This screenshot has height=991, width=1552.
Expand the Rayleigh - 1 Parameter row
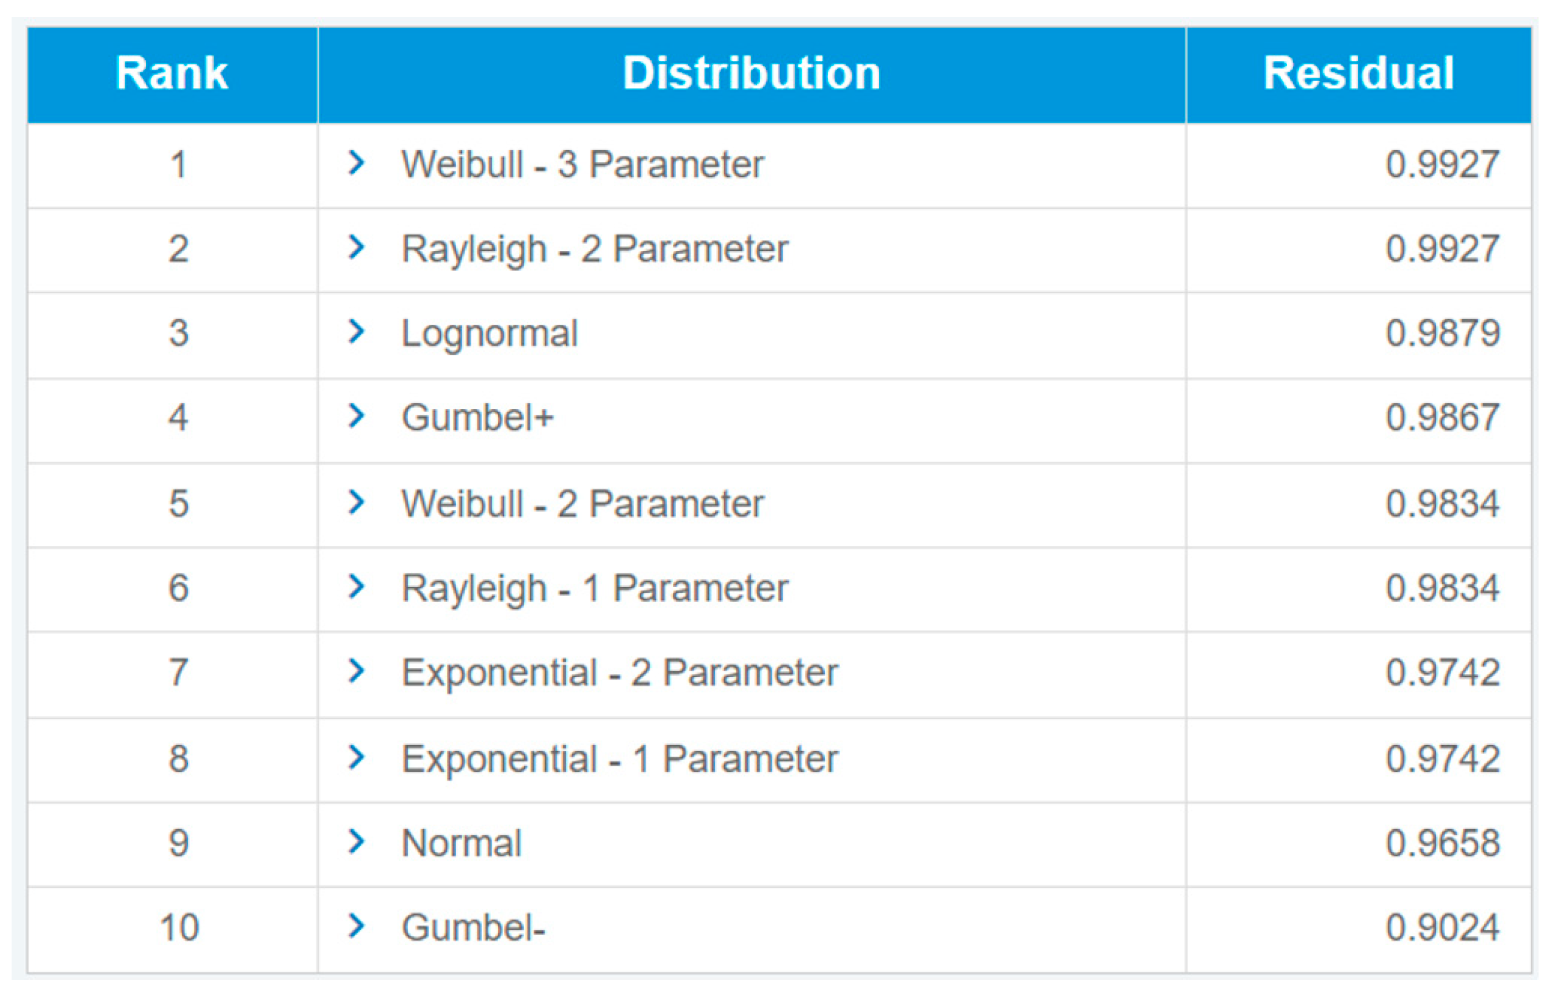pyautogui.click(x=356, y=587)
